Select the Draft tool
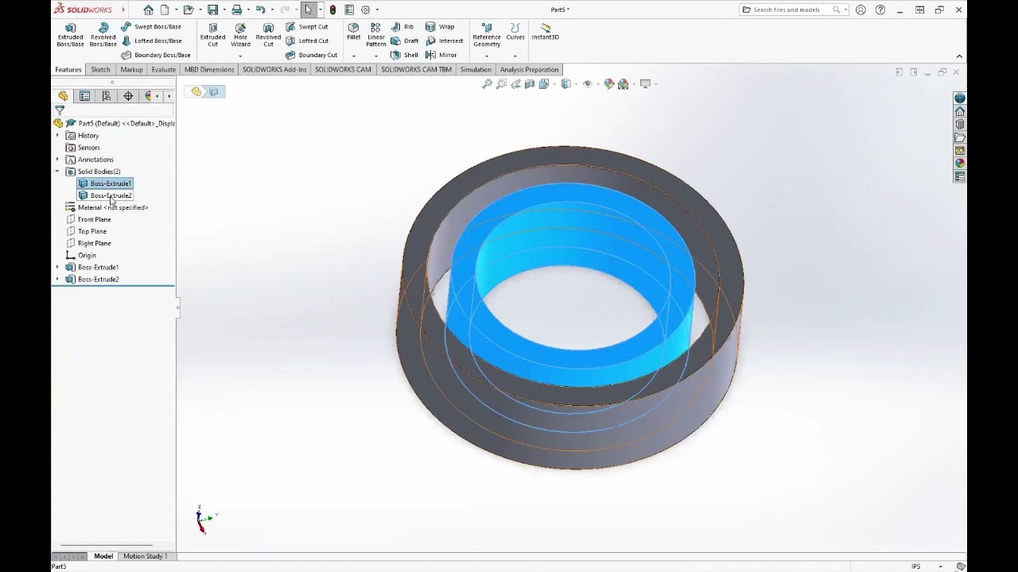This screenshot has height=572, width=1018. tap(405, 41)
